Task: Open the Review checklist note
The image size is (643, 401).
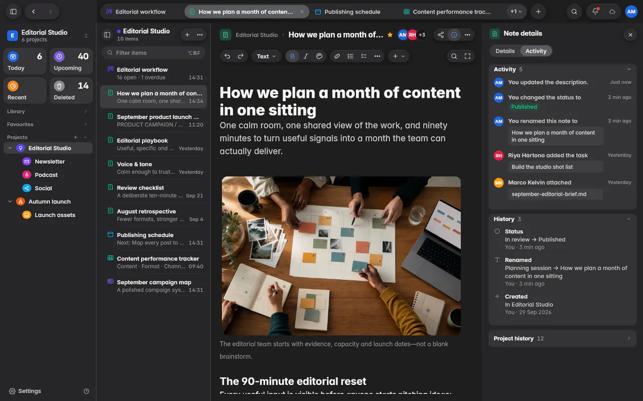Action: point(153,191)
